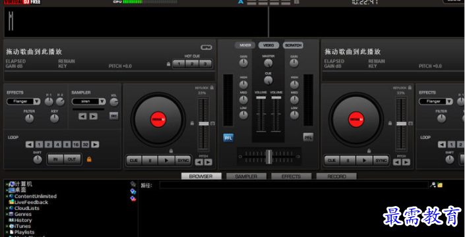Set left deck loop to 32 beats
Viewport: 465px width, 237px height.
click(85, 144)
